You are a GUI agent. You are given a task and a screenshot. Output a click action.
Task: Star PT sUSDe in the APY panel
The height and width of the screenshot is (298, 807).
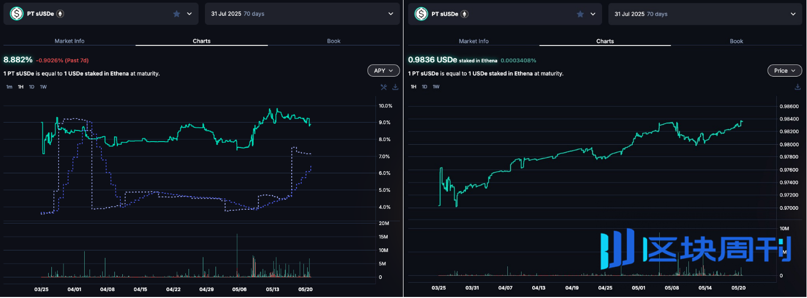click(177, 14)
